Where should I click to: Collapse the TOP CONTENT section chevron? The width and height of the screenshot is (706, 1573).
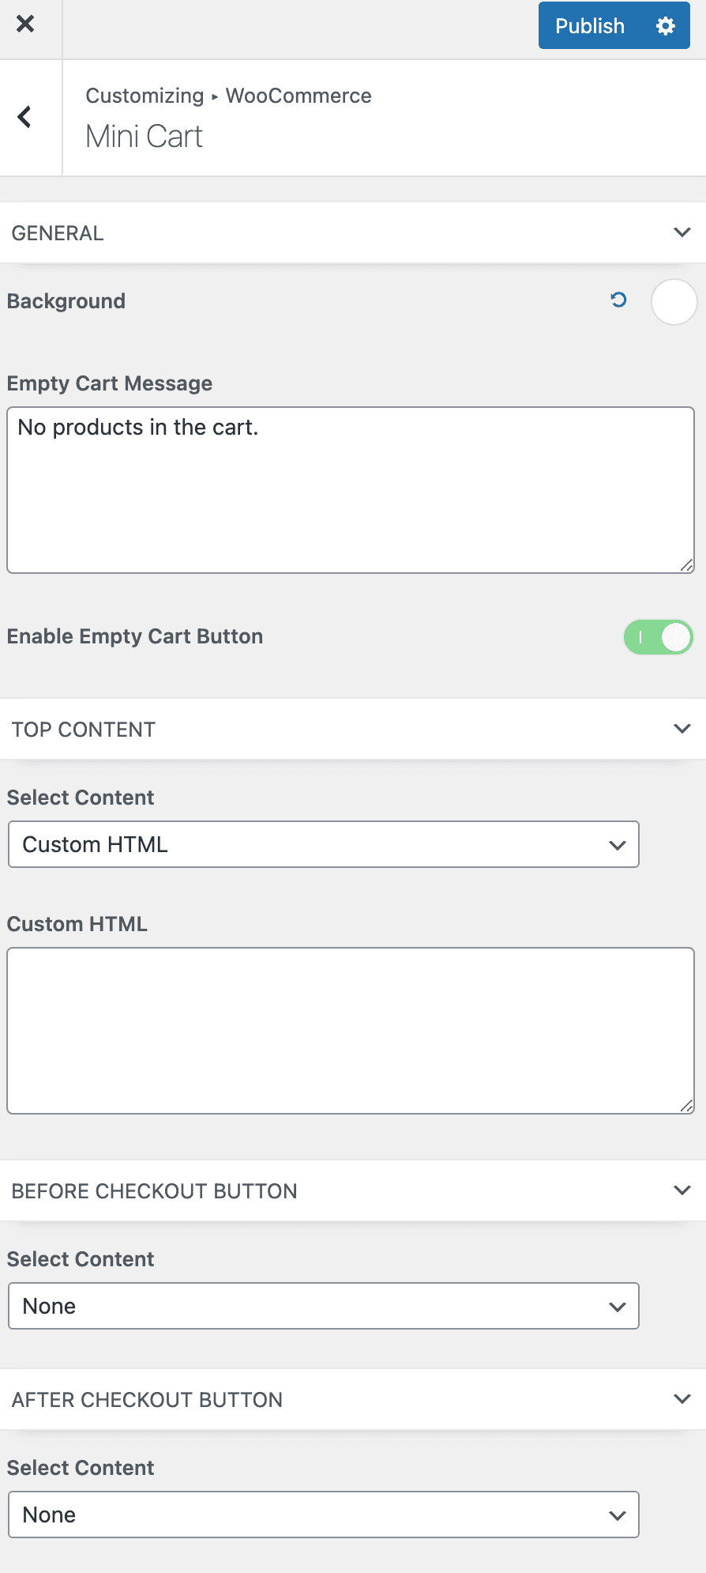(682, 729)
